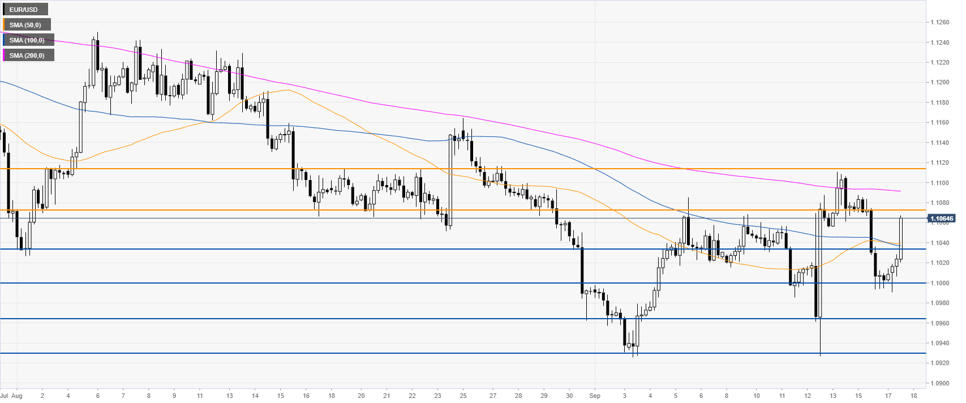This screenshot has width=966, height=403.
Task: Click the 1.0960 price axis label
Action: point(940,323)
